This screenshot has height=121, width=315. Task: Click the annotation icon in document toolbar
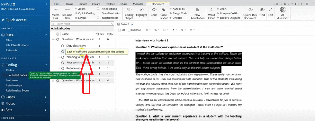pyautogui.click(x=147, y=30)
